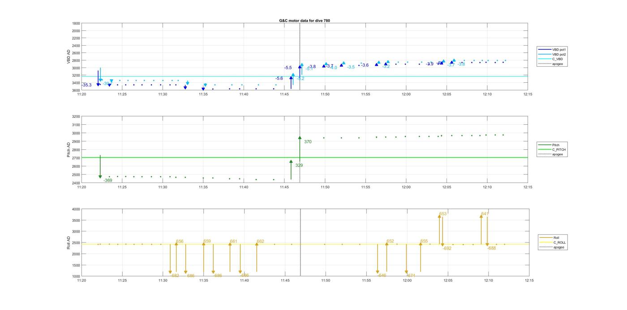Click the '641' annotation in the Roll plot

coord(485,214)
